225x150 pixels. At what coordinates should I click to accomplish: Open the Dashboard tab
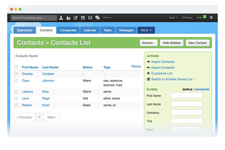click(25, 30)
